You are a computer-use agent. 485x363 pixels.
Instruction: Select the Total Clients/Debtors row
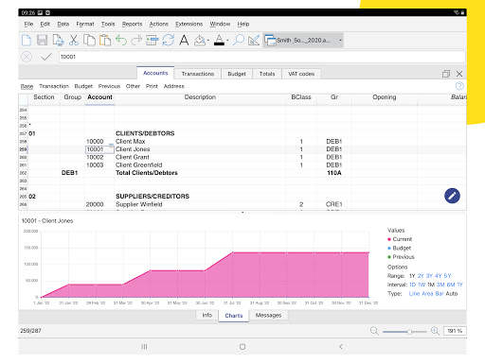tap(242, 173)
